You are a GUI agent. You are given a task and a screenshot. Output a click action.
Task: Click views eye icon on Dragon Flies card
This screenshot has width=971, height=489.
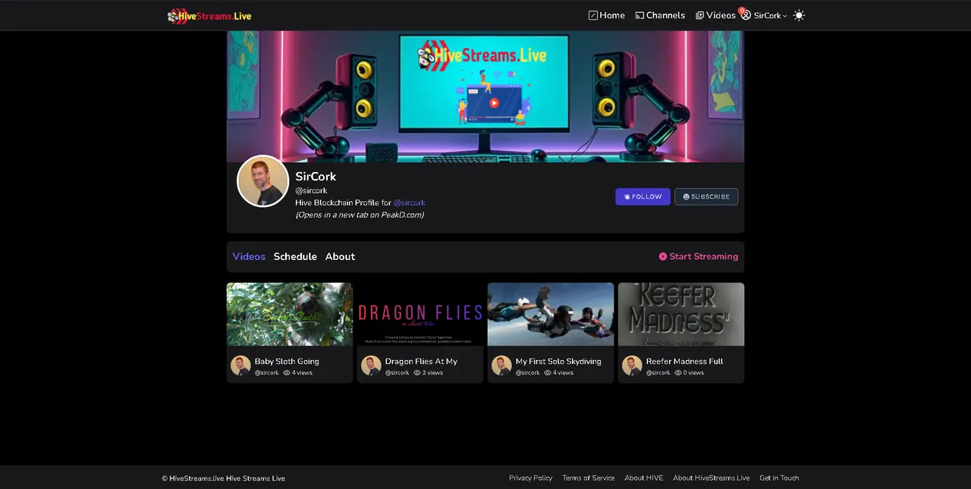coord(417,373)
